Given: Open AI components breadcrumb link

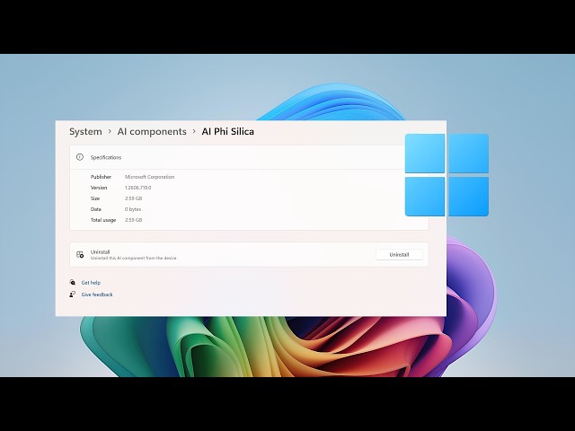Looking at the screenshot, I should click(x=152, y=132).
